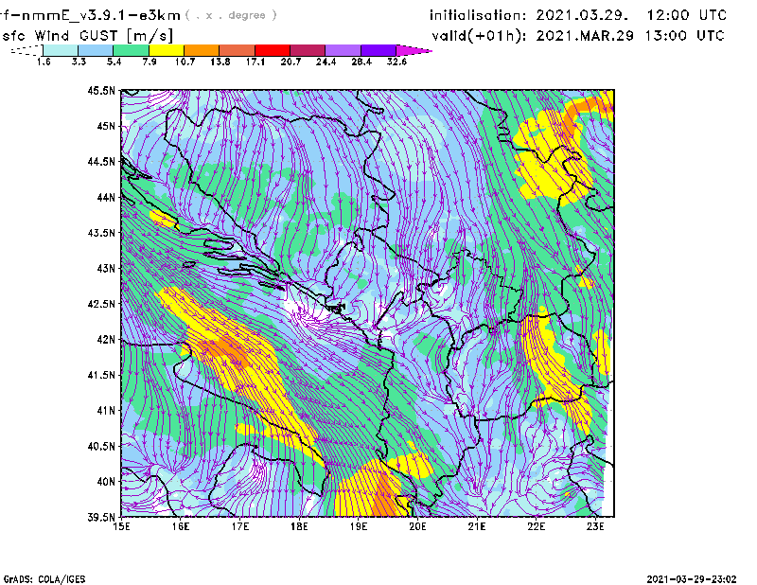Viewport: 757px width, 585px height.
Task: Click the '7.9' legend value
Action: tap(150, 62)
